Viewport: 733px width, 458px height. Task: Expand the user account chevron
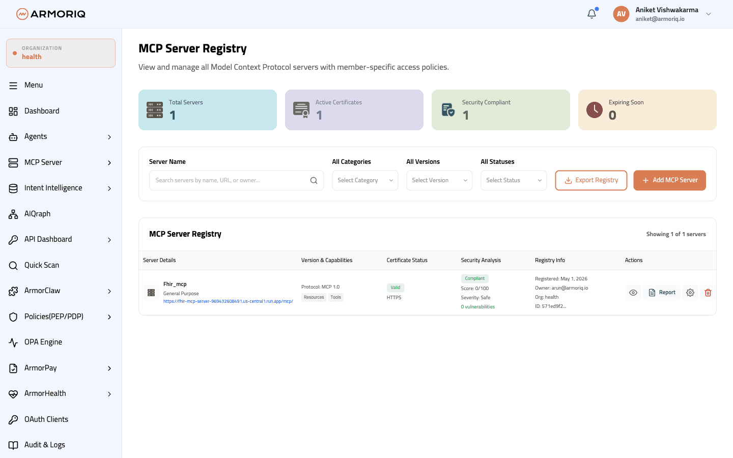point(708,14)
